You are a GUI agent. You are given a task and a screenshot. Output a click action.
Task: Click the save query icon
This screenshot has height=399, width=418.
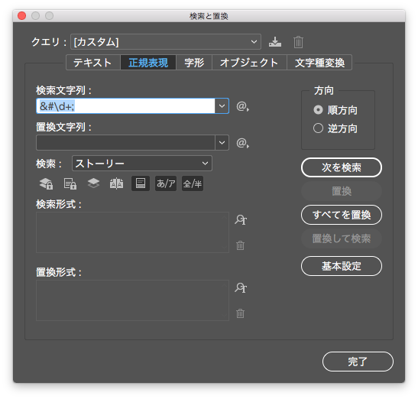[x=275, y=42]
